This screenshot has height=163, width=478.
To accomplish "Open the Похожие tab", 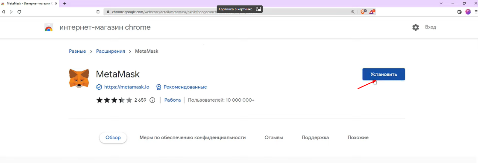I will [358, 137].
